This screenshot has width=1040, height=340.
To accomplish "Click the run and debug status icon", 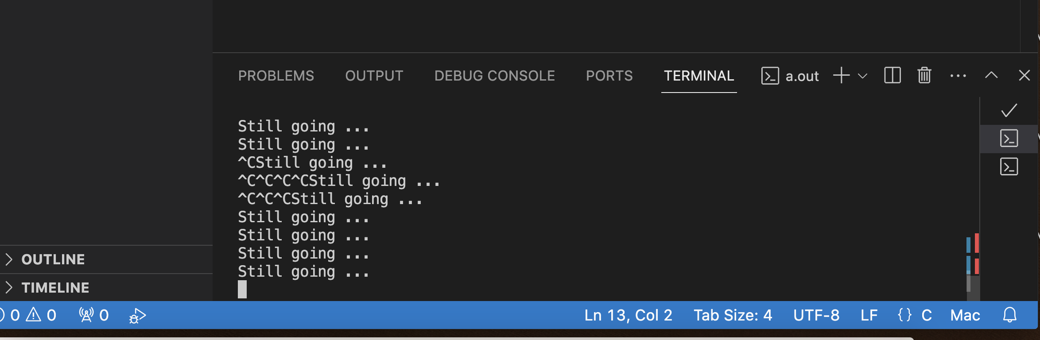I will pyautogui.click(x=137, y=316).
